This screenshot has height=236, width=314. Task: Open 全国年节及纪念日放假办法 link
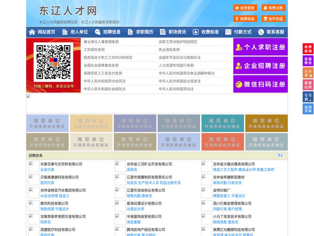(180, 57)
